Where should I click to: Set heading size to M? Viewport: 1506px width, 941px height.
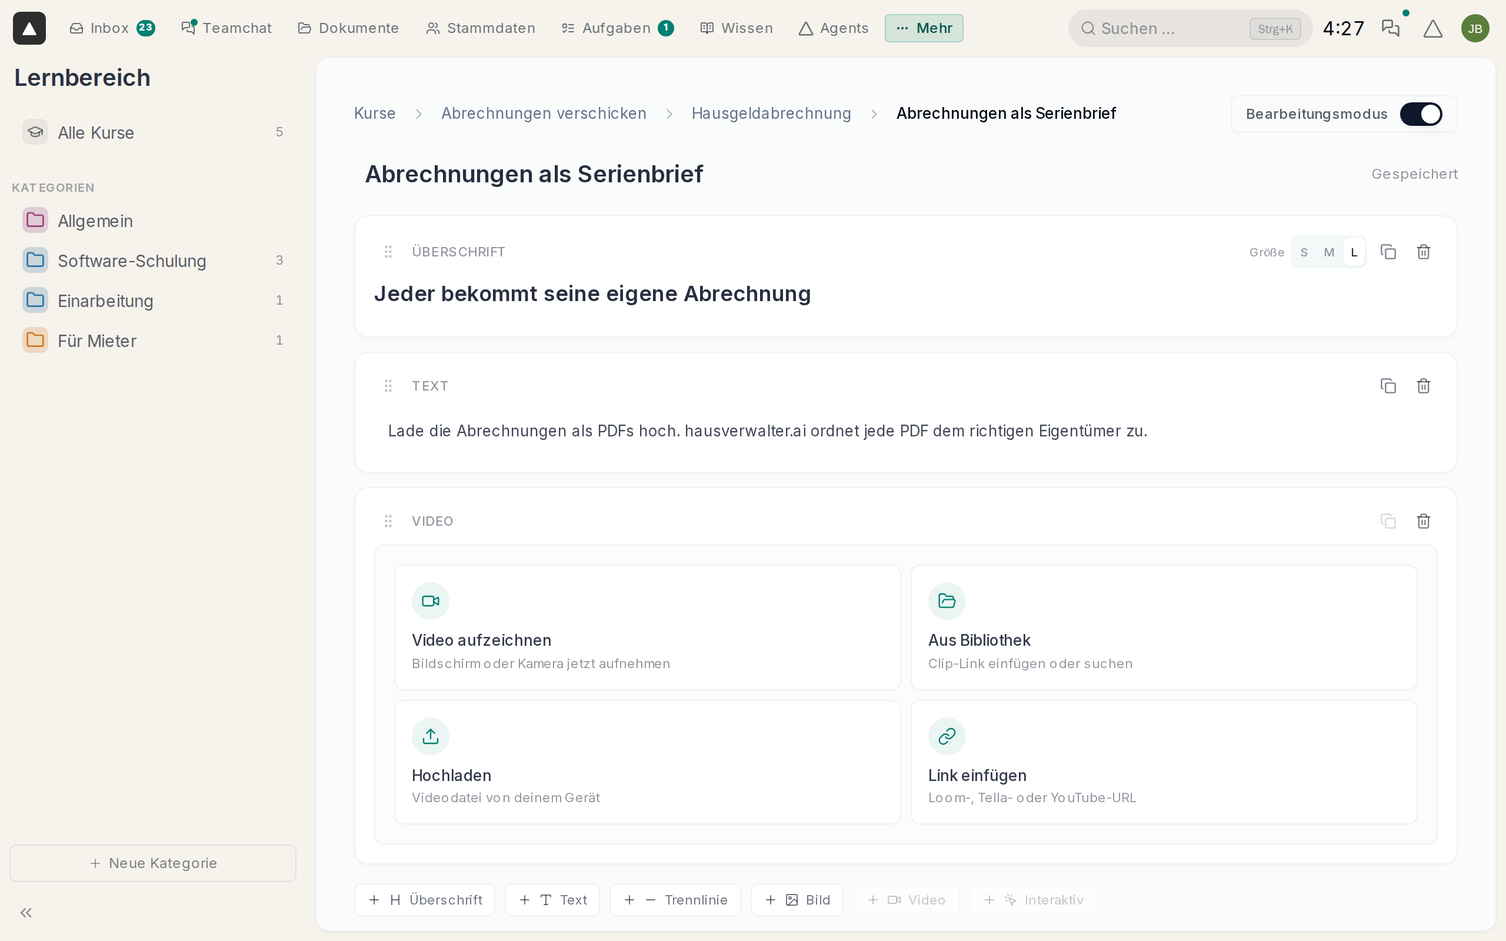pos(1330,252)
